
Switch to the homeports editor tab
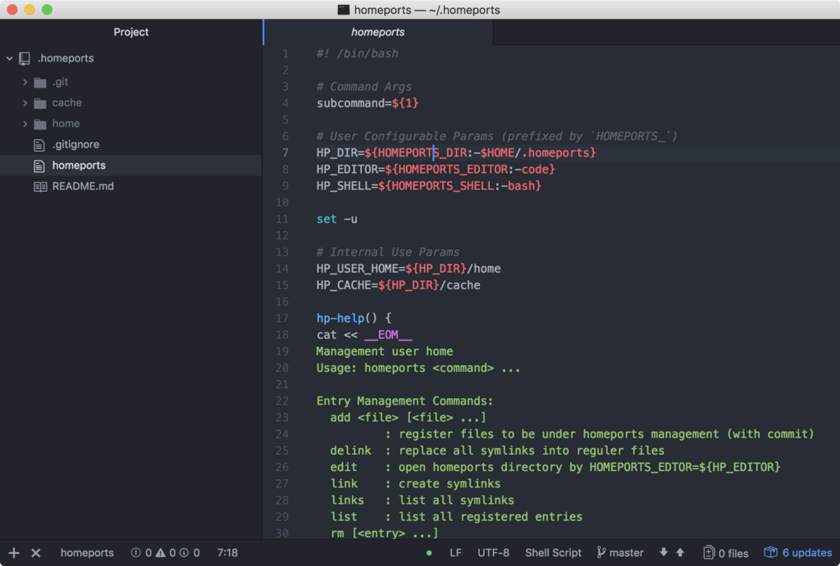point(377,32)
